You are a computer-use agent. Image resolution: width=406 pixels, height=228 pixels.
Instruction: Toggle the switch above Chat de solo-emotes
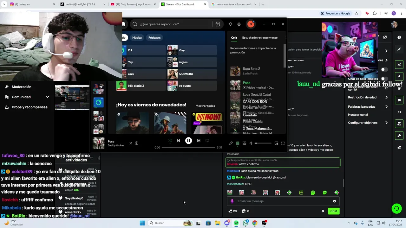[x=384, y=69]
